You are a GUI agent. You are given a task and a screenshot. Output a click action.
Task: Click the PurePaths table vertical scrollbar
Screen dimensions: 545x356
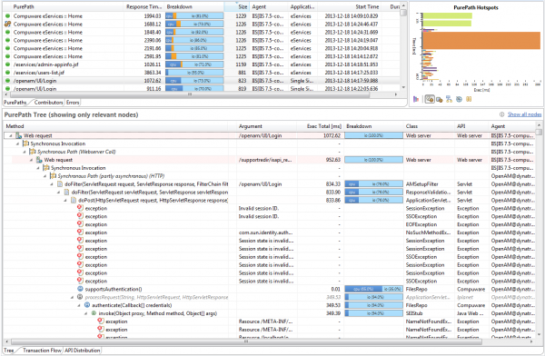(403, 45)
